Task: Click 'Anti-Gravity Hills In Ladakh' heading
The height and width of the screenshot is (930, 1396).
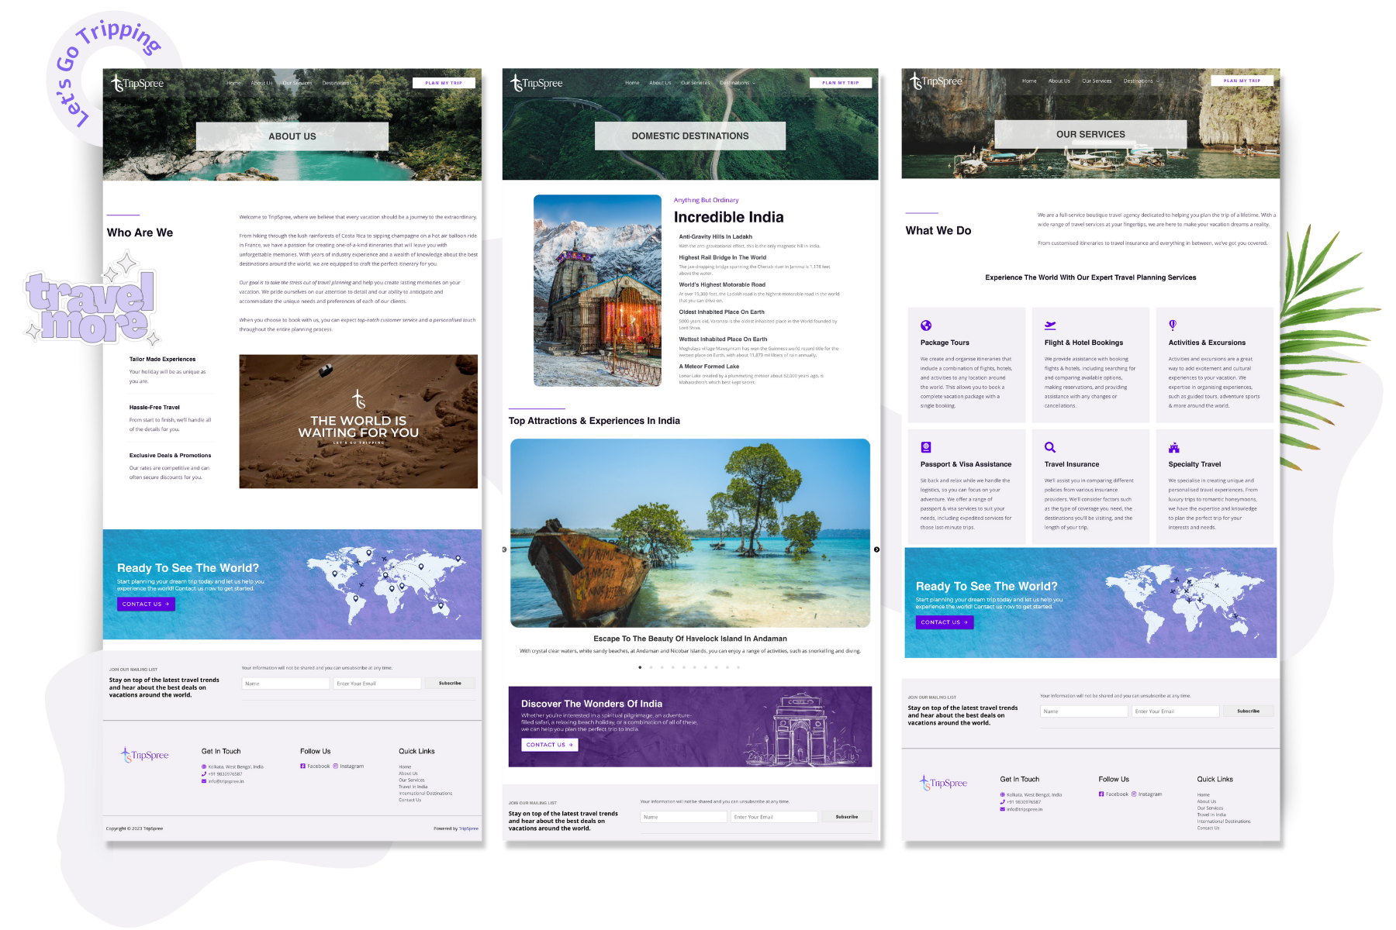Action: pos(716,237)
